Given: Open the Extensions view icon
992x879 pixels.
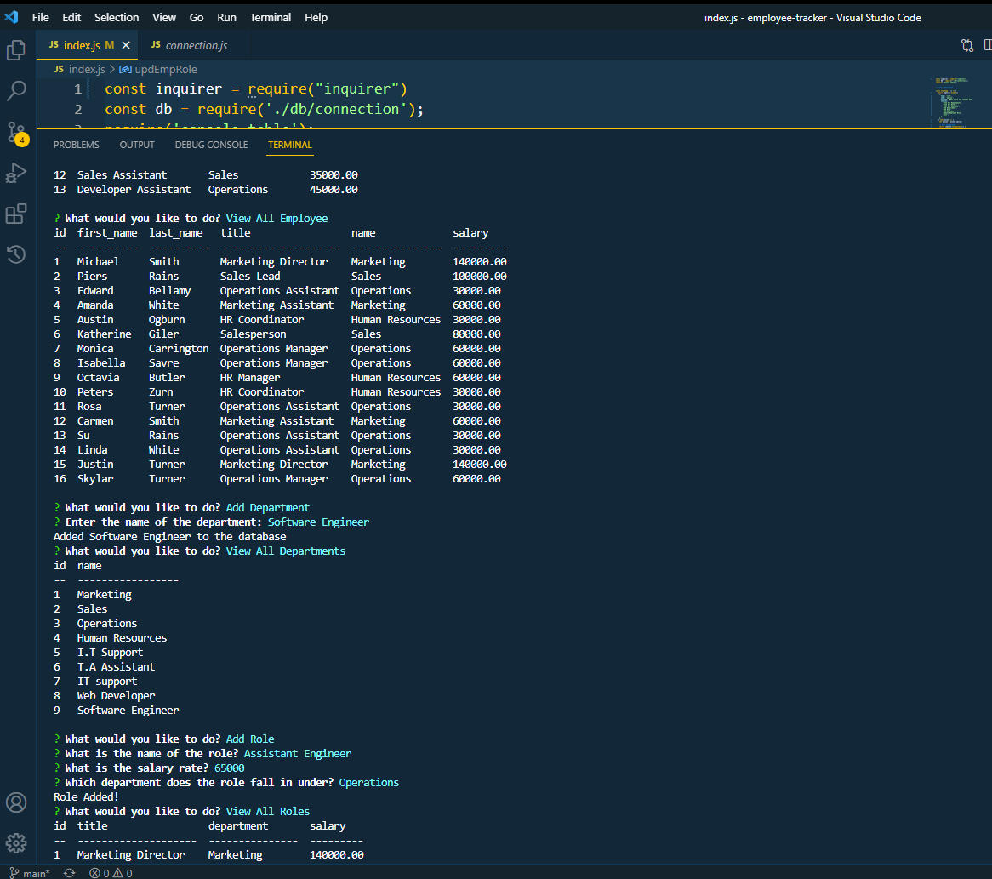Looking at the screenshot, I should click(16, 214).
